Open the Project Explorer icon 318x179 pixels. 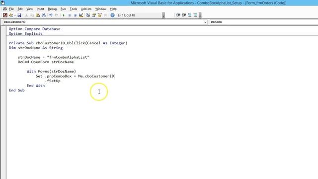click(88, 15)
